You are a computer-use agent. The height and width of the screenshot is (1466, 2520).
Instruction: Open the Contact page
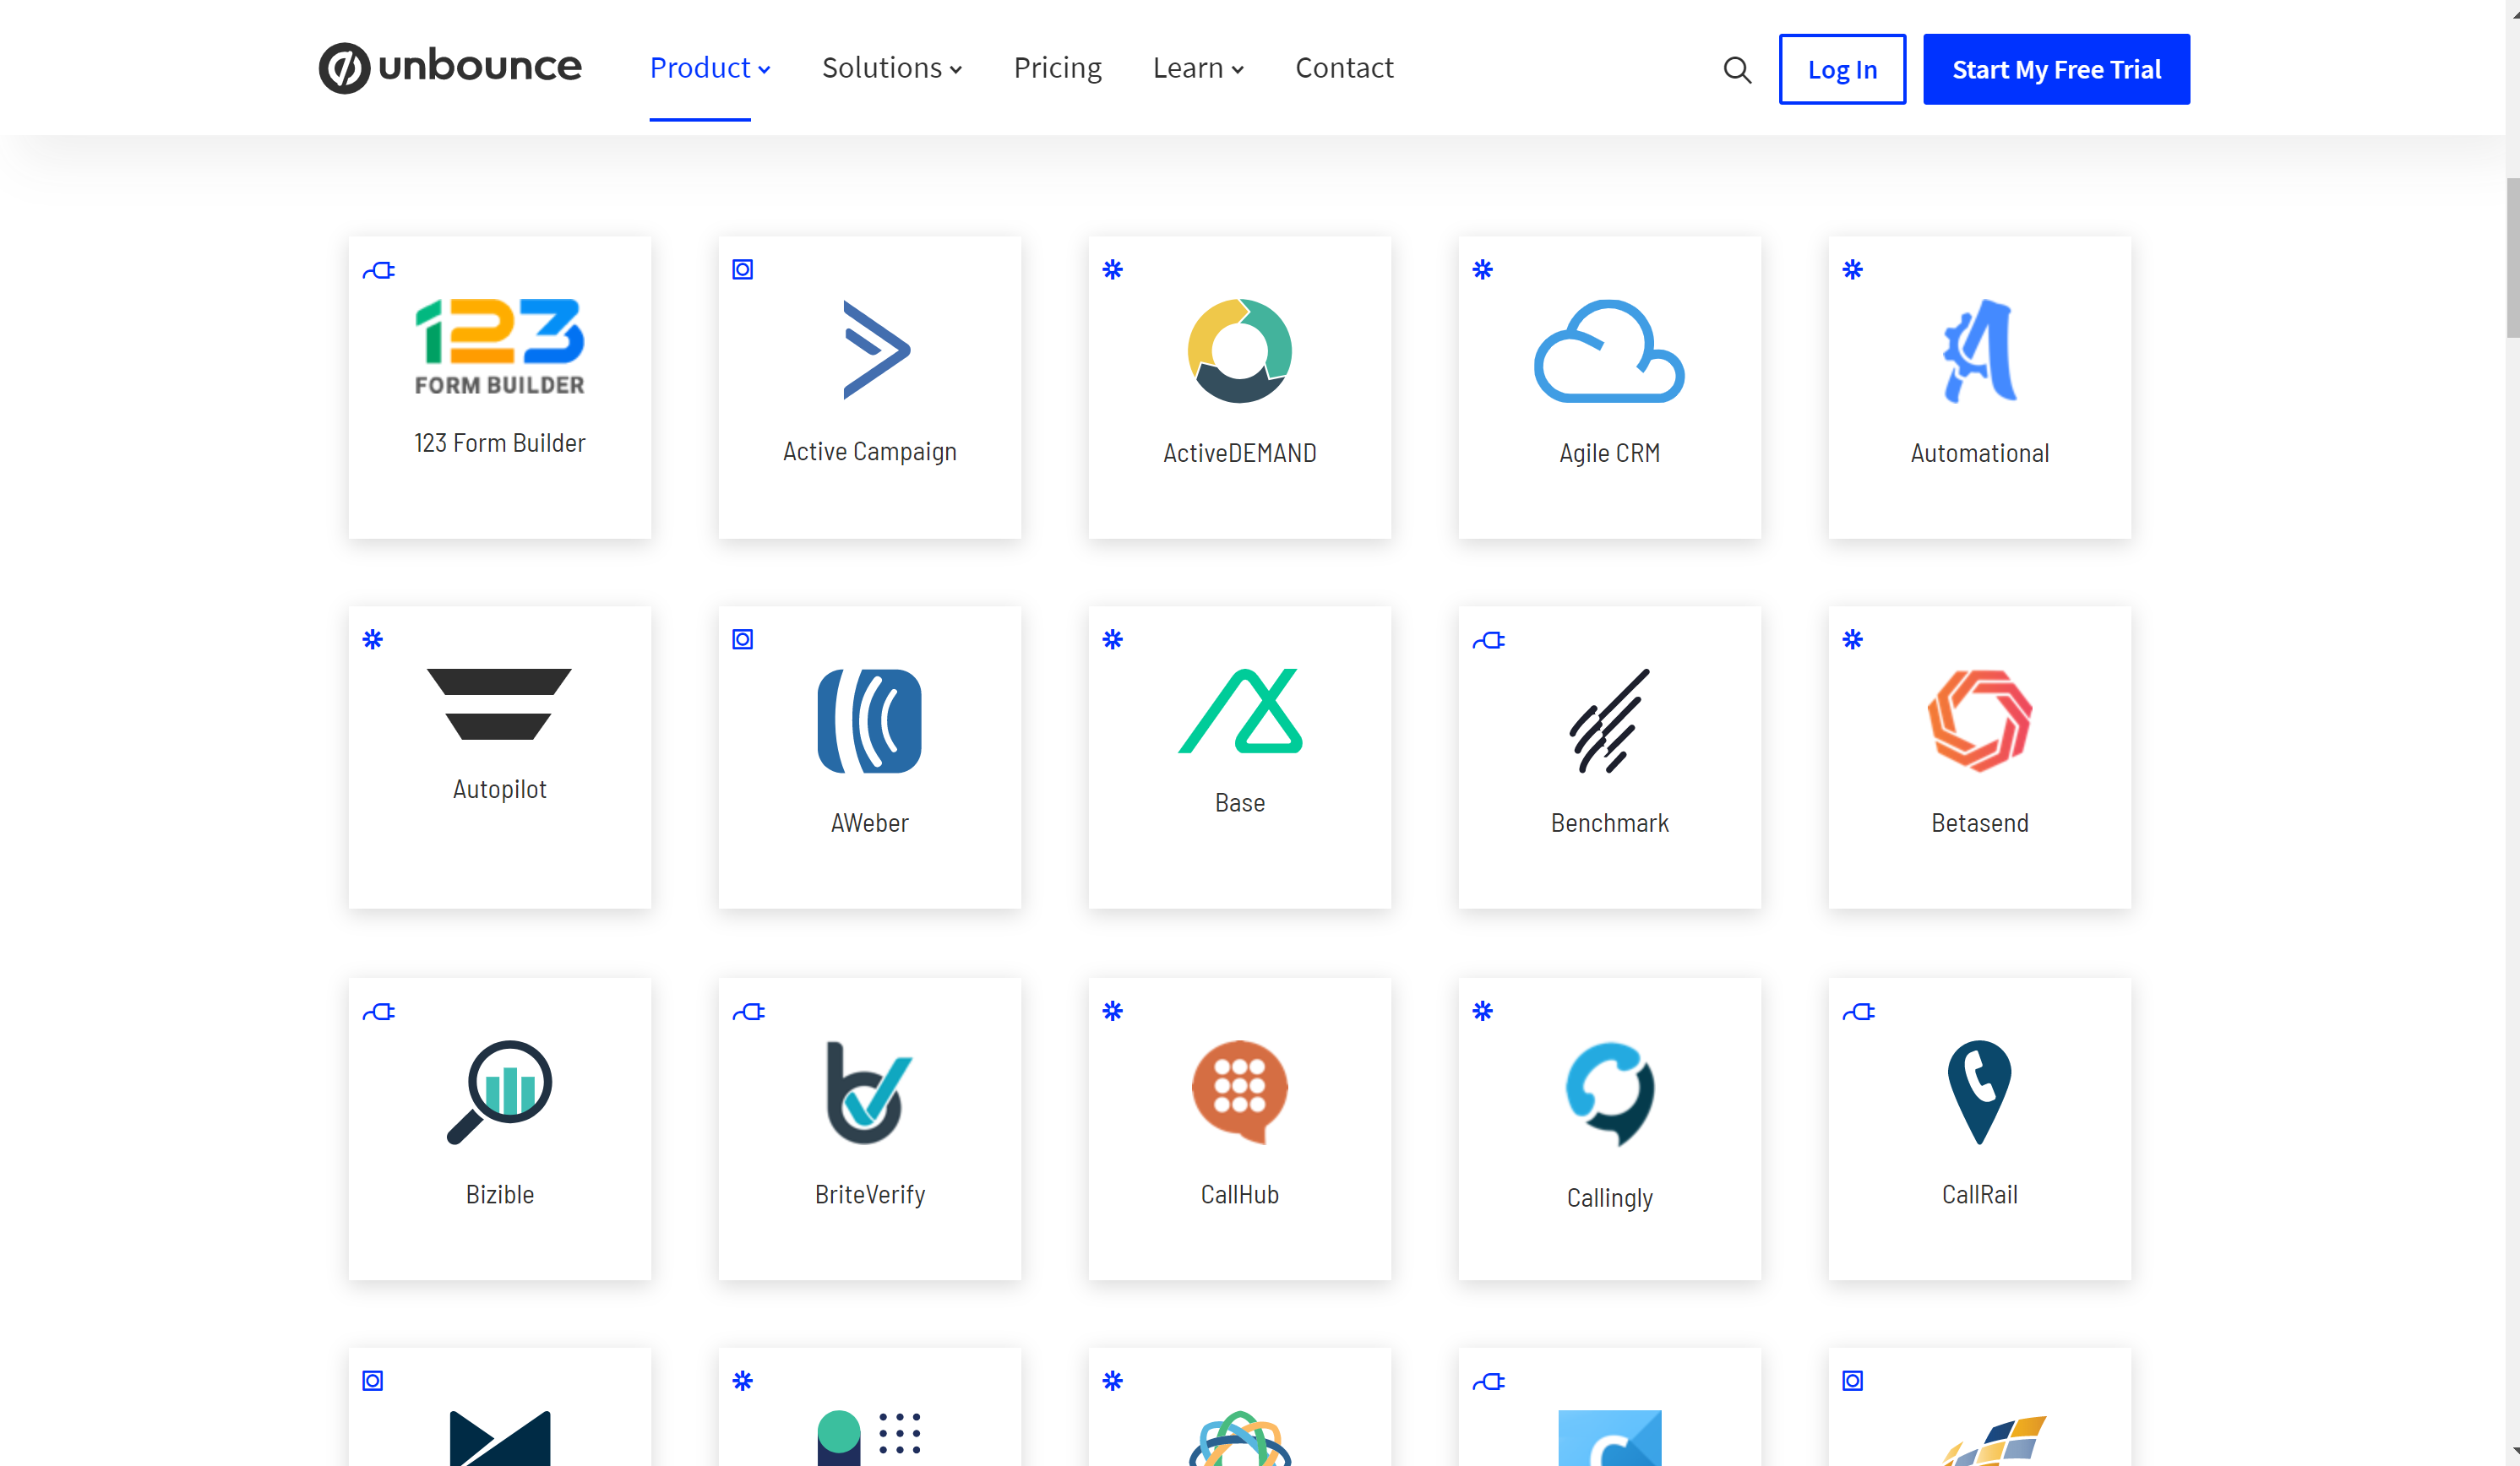[x=1344, y=67]
